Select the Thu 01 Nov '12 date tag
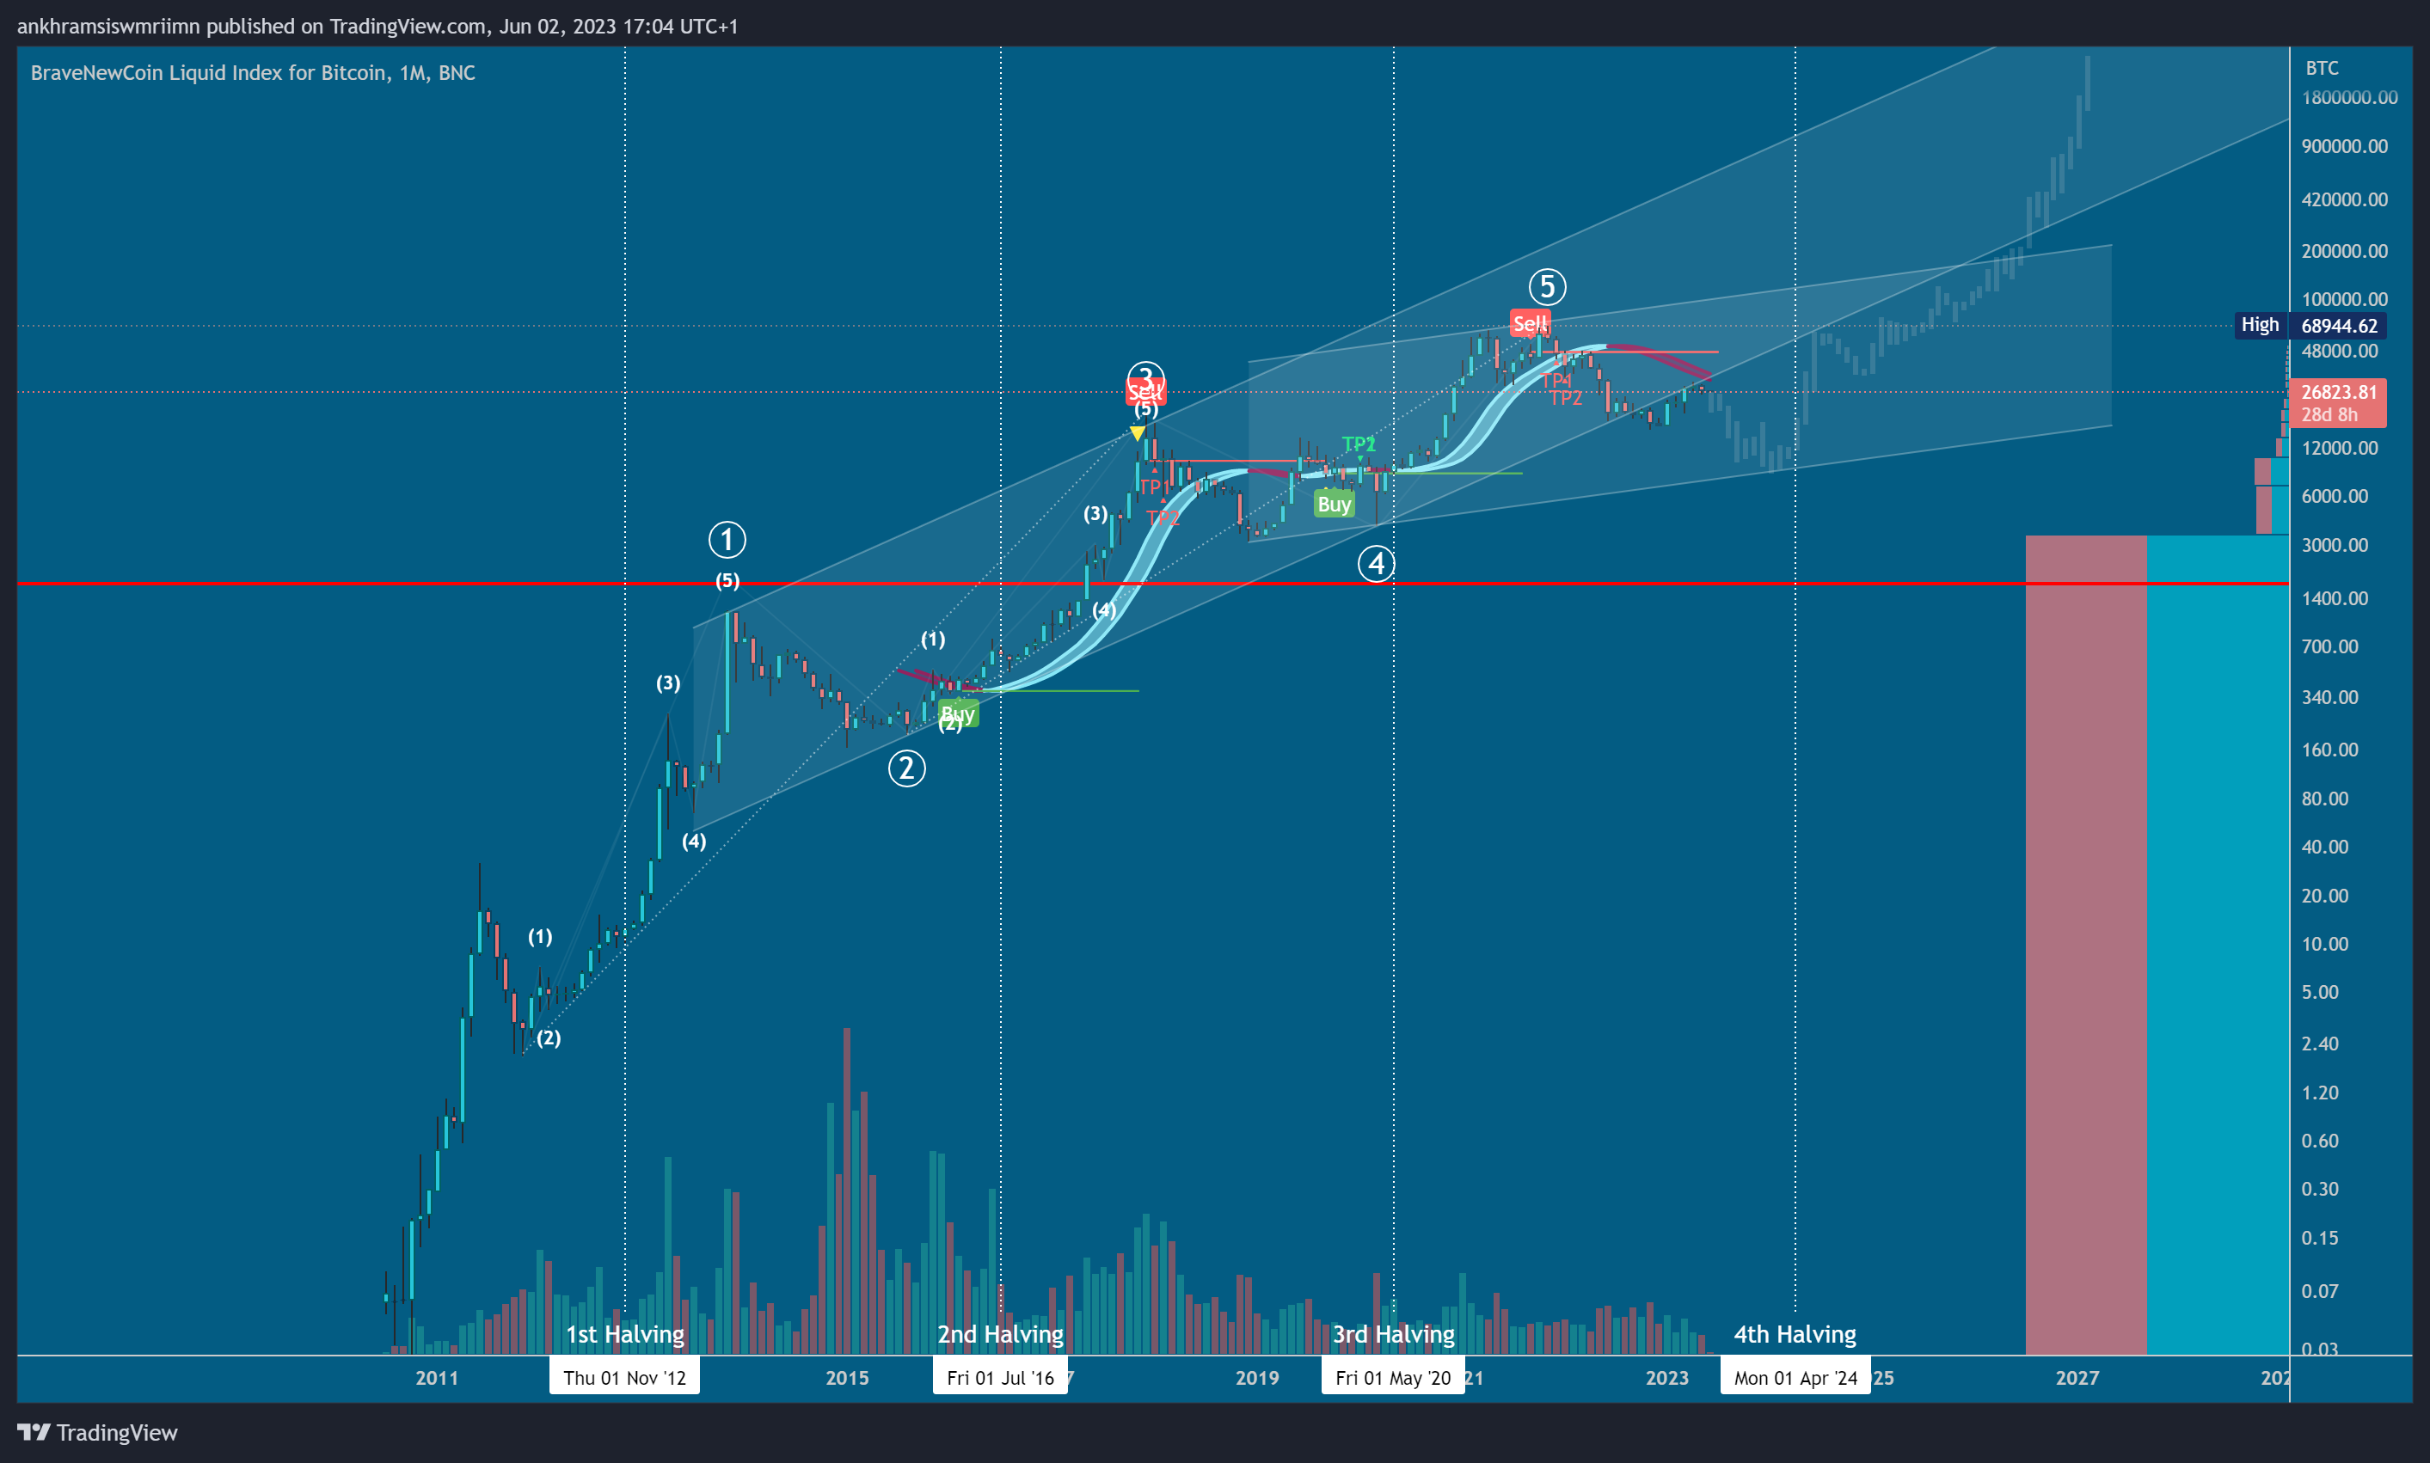2430x1463 pixels. pyautogui.click(x=624, y=1377)
